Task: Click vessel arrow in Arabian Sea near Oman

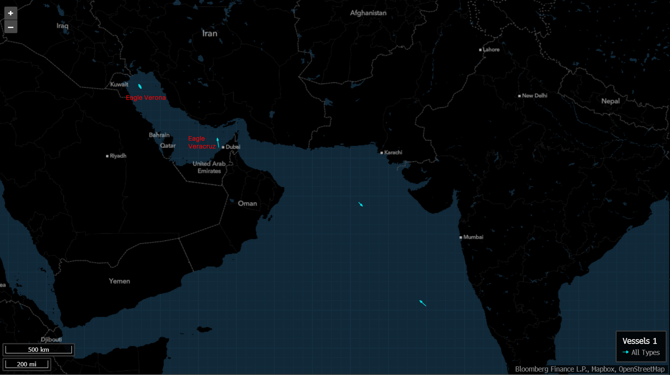Action: tap(360, 204)
